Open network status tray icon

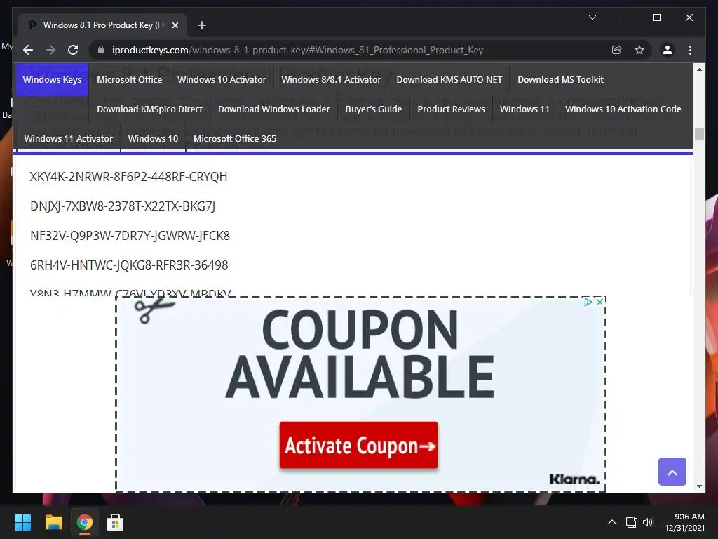(x=632, y=522)
